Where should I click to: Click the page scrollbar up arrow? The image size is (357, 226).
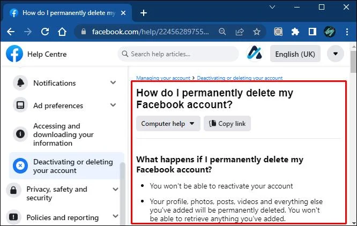point(354,47)
